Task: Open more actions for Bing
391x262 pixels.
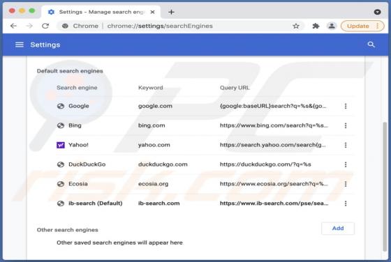Action: pyautogui.click(x=346, y=125)
